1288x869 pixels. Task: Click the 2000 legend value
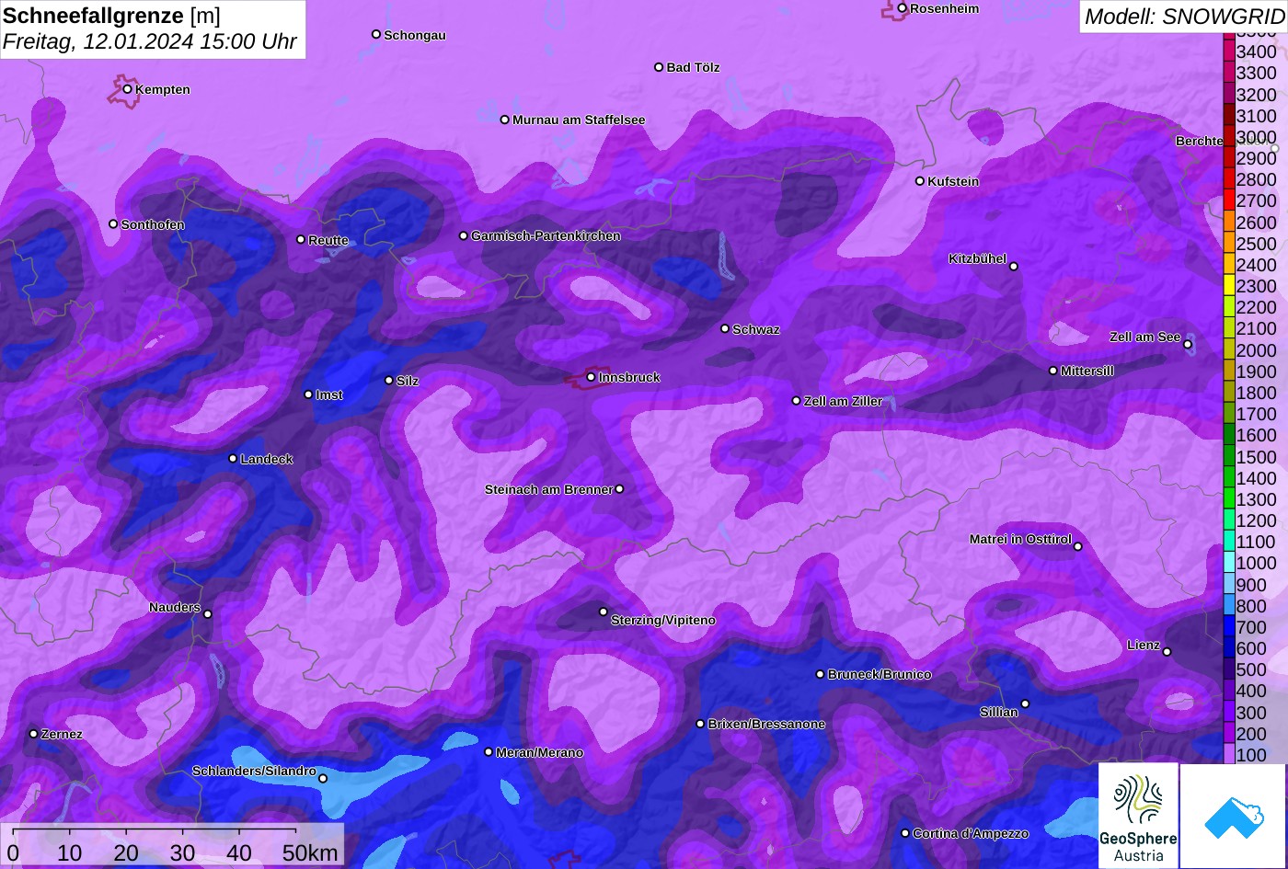[x=1257, y=350]
